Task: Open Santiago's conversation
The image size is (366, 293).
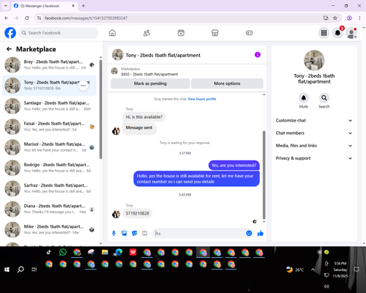Action: point(49,106)
